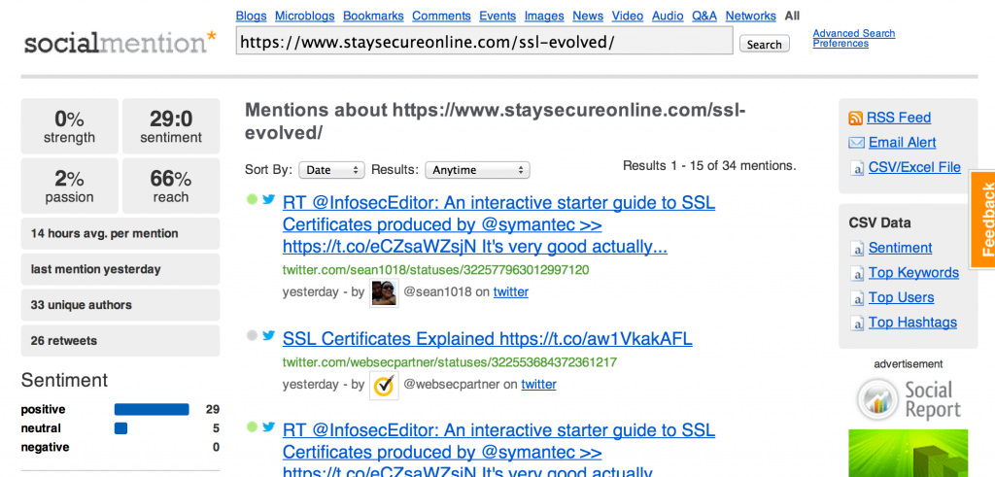Open the Preferences link
This screenshot has width=995, height=477.
coord(841,44)
